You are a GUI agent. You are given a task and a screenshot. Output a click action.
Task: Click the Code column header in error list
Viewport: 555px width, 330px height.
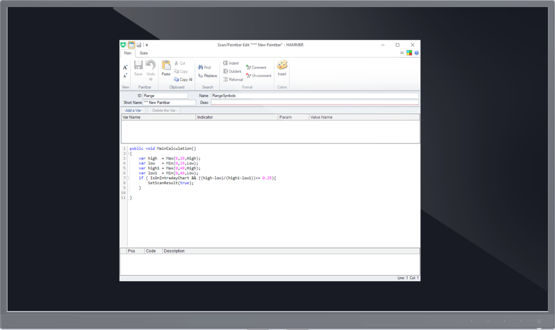pyautogui.click(x=153, y=251)
